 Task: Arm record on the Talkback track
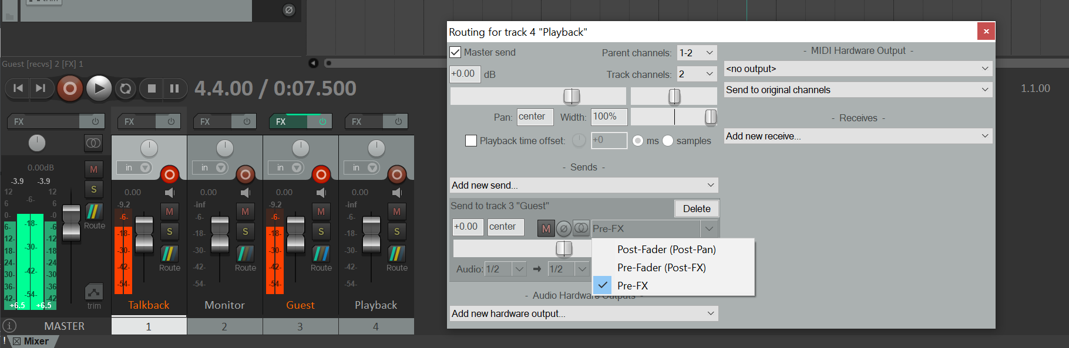[169, 174]
